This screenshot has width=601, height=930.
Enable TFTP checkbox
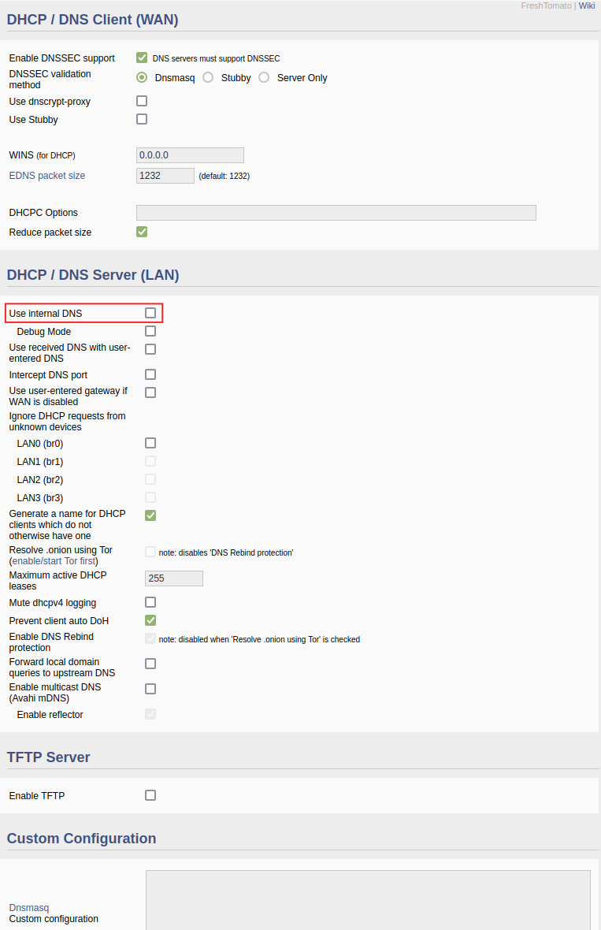pyautogui.click(x=150, y=795)
